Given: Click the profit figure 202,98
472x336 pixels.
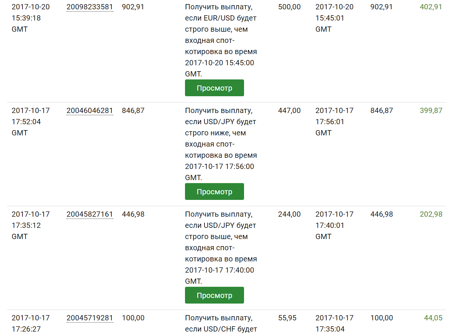Looking at the screenshot, I should pyautogui.click(x=431, y=214).
